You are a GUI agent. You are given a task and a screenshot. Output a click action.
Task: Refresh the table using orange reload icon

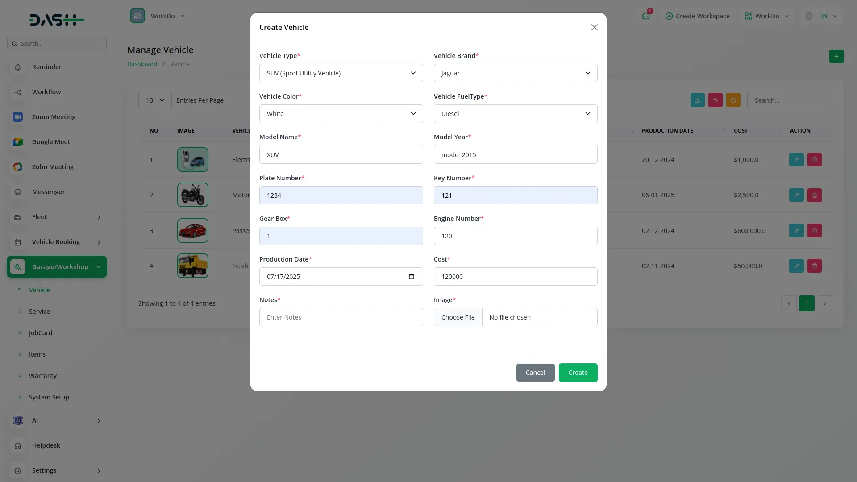733,100
